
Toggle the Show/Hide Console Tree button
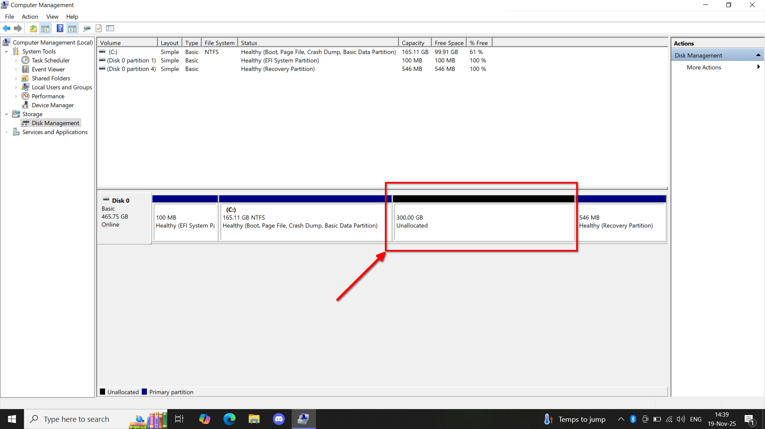45,28
